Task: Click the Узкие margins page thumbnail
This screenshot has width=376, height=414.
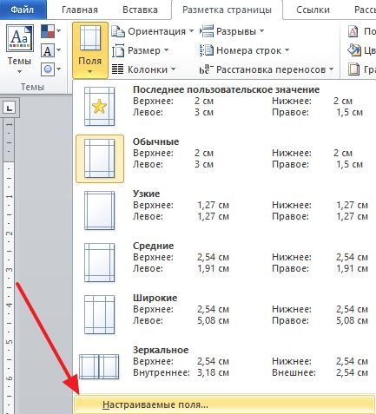Action: tap(99, 211)
